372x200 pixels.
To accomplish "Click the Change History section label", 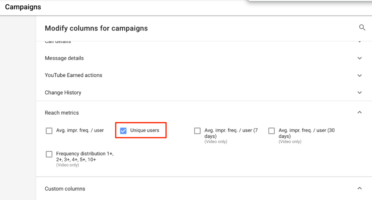I will pos(63,93).
